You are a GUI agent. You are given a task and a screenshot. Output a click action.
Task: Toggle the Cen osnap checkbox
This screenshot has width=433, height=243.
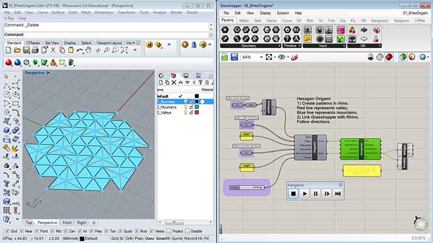tap(65, 231)
